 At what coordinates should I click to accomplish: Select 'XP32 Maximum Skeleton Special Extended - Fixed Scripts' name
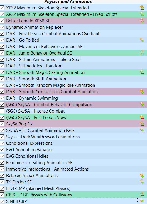tap(62, 14)
